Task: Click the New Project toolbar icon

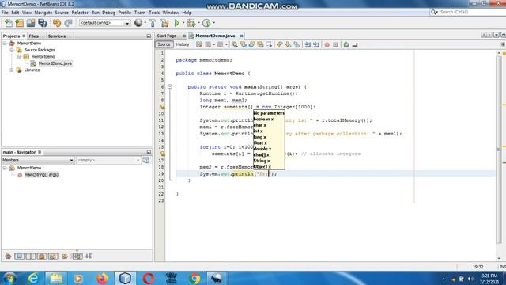Action: point(19,23)
